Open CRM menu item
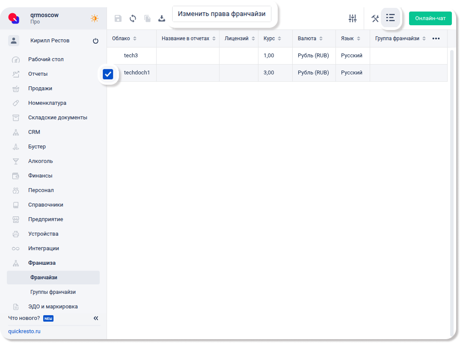Viewport: 460px width, 343px height. 34,132
